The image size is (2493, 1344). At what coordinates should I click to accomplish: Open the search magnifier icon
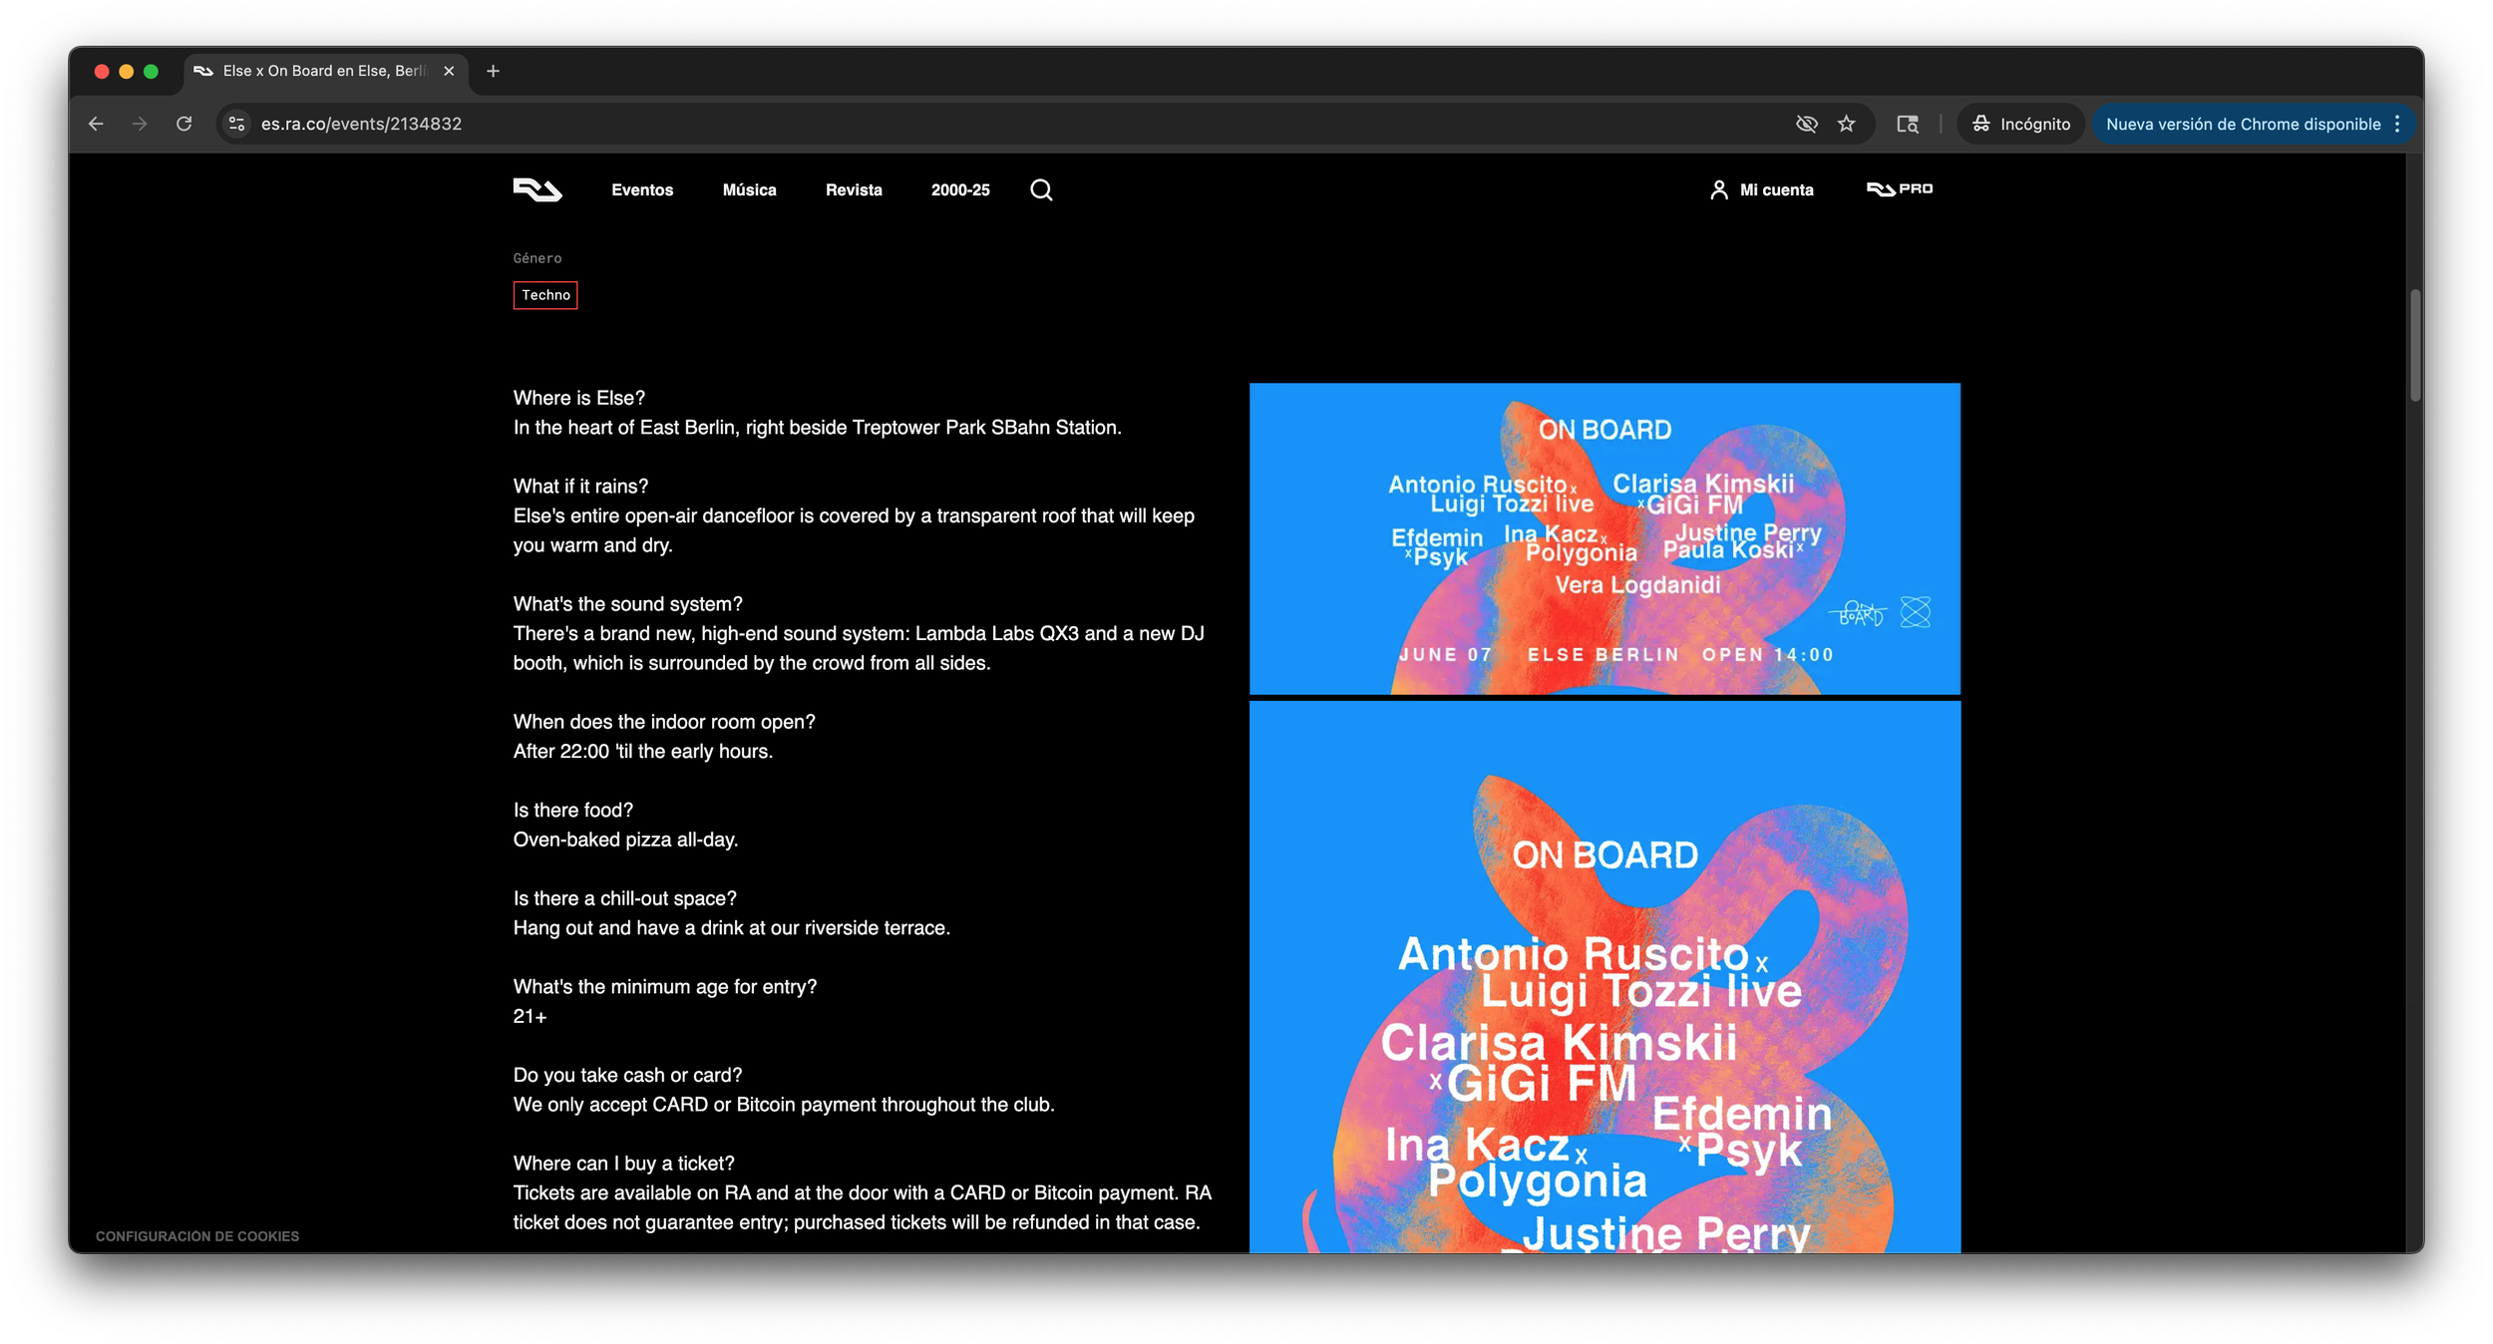(1041, 189)
